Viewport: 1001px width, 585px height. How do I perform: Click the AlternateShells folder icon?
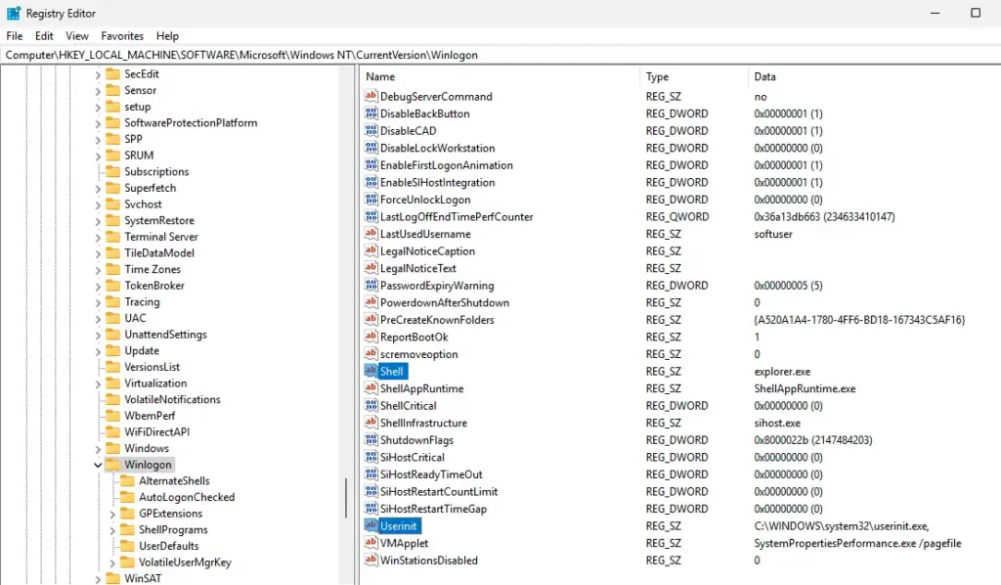point(127,481)
